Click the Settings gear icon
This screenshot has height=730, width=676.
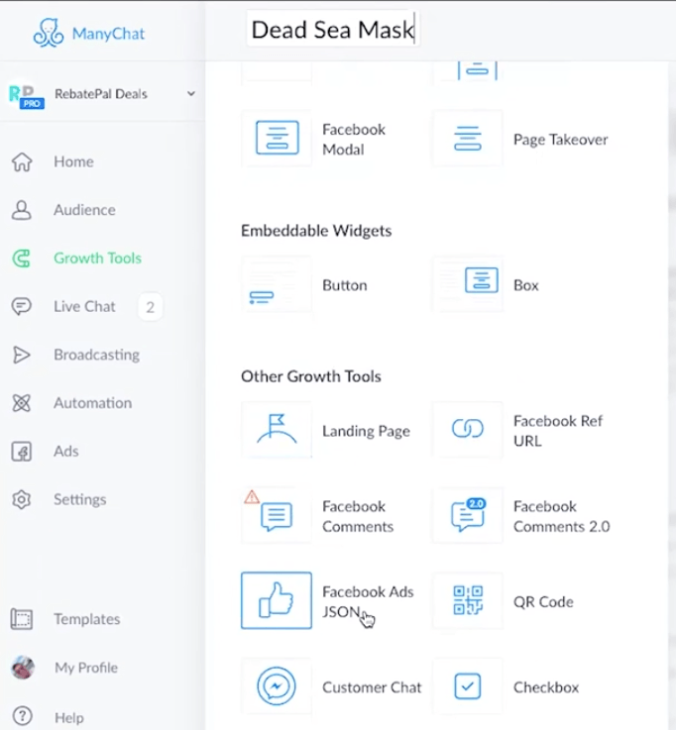tap(22, 499)
